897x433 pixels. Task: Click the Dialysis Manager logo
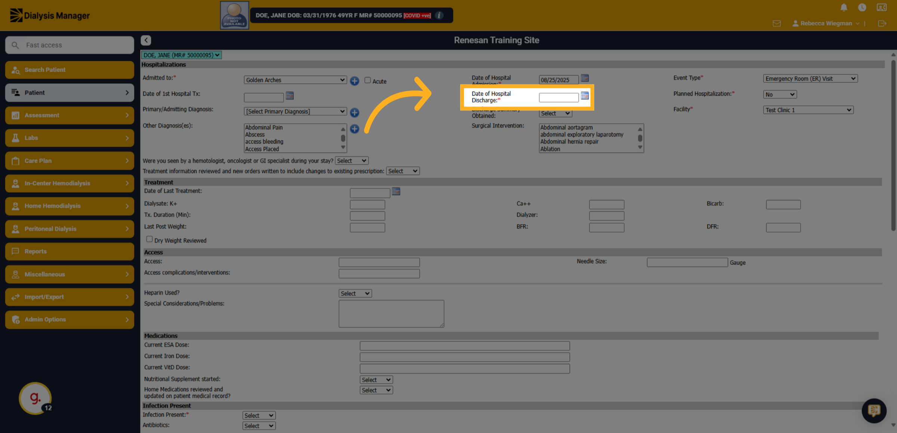(50, 15)
